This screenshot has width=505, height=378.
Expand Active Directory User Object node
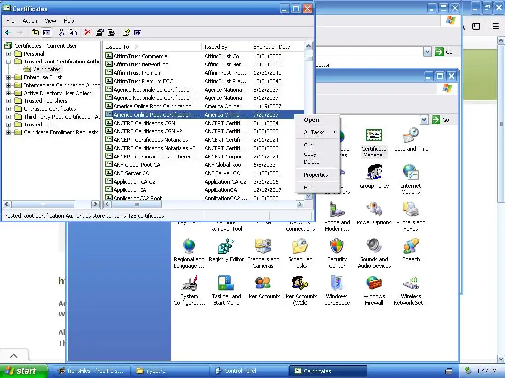click(9, 93)
